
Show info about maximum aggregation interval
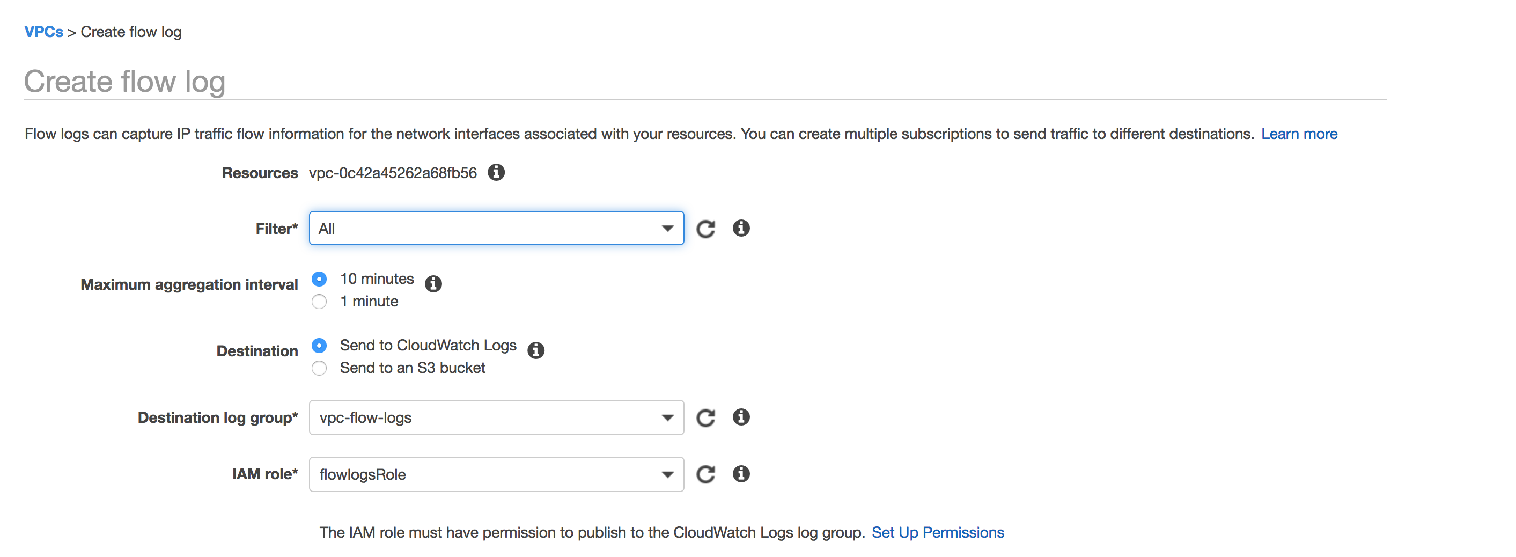(x=433, y=284)
